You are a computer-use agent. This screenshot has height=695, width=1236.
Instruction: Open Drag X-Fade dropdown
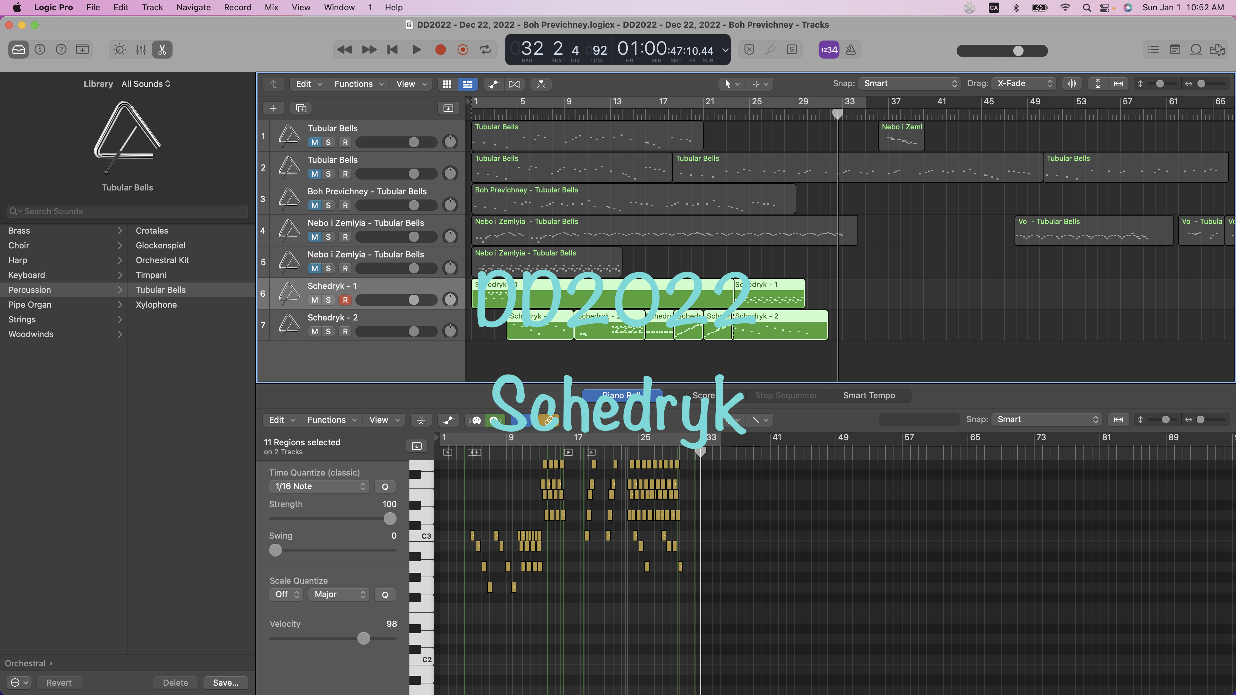1024,83
